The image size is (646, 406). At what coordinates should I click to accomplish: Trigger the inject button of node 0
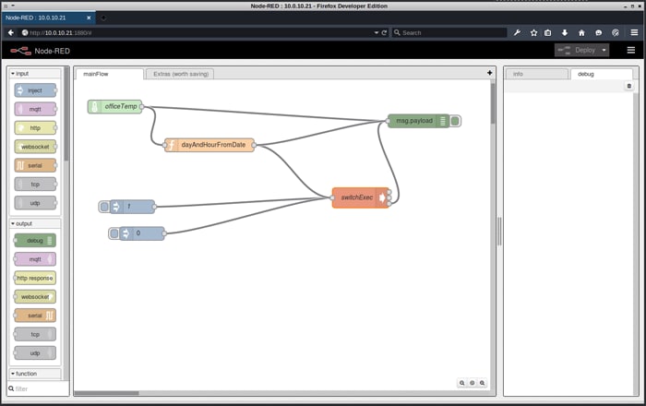pos(114,233)
